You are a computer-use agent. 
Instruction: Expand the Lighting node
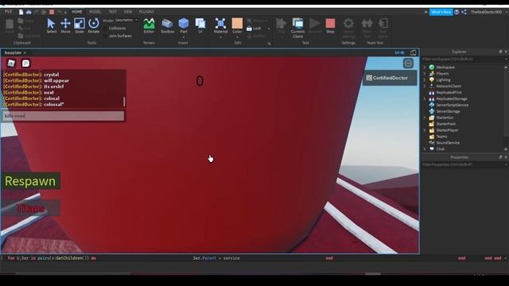425,79
